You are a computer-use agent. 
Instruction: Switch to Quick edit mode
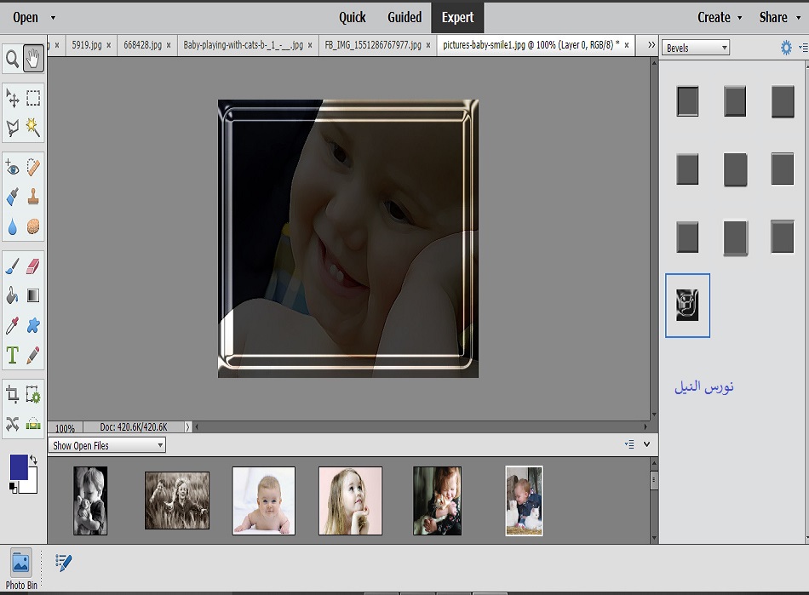352,17
